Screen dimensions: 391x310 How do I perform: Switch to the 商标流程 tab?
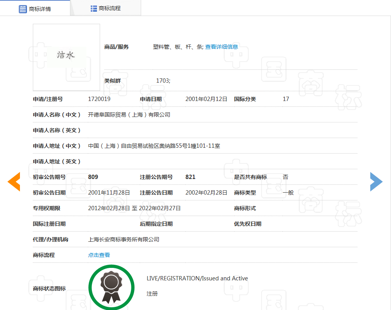pyautogui.click(x=106, y=9)
